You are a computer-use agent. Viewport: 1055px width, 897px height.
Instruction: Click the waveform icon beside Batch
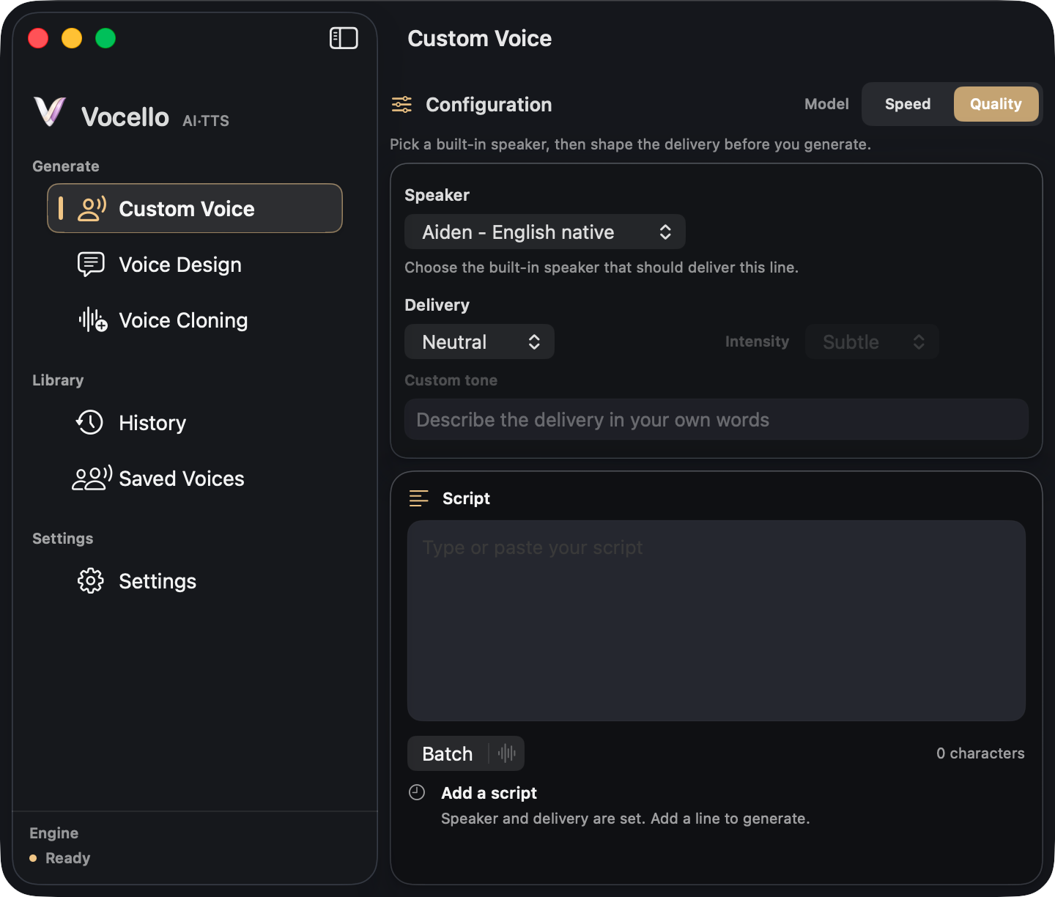click(x=507, y=753)
